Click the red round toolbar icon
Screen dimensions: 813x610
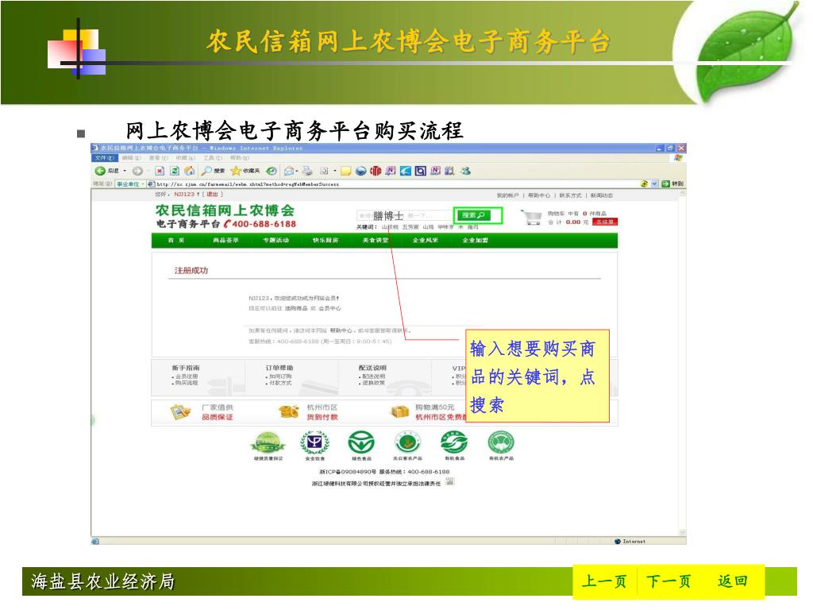pos(376,171)
